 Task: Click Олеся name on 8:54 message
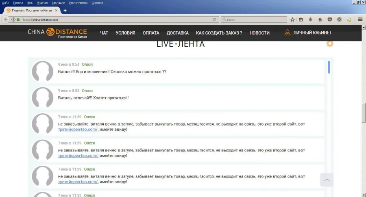(87, 64)
